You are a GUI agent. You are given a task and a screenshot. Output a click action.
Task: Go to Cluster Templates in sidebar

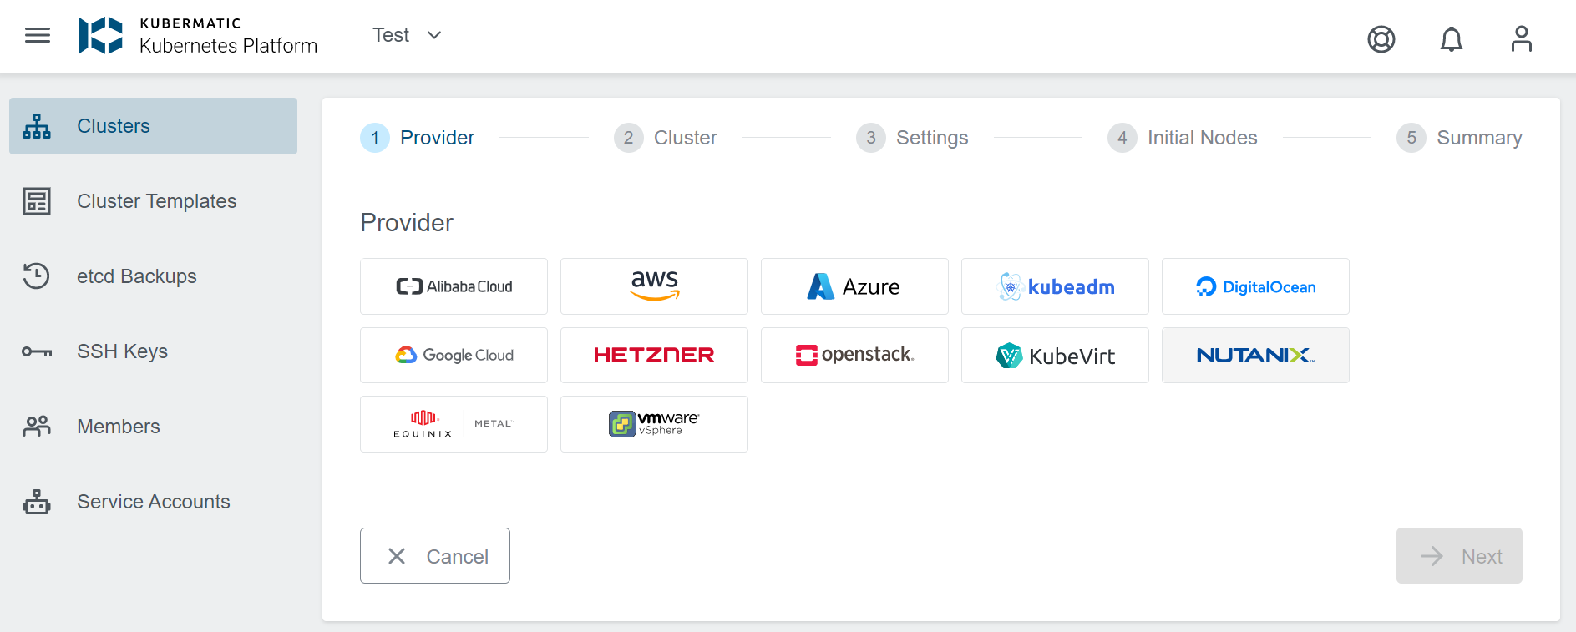pos(156,201)
